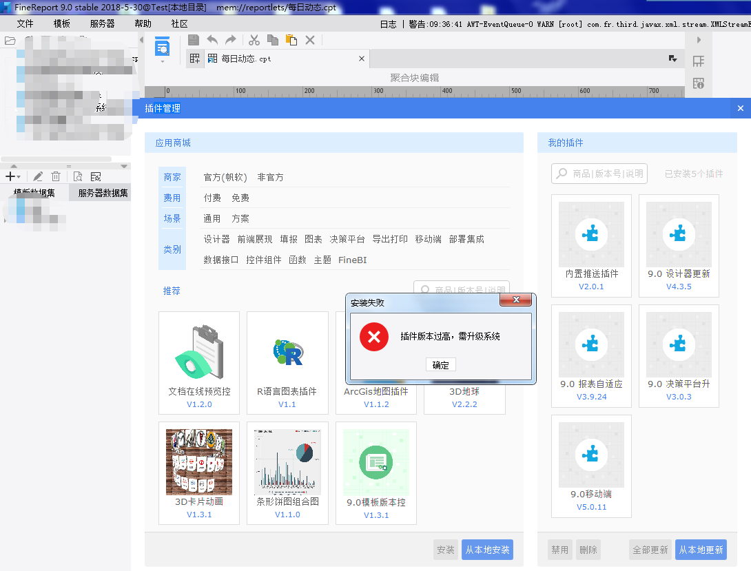751x571 pixels.
Task: Select installed 内置推送插件 plugin
Action: pos(592,245)
